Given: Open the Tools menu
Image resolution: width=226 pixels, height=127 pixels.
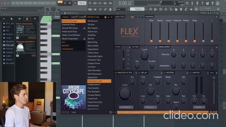Looking at the screenshot, I should 48,3.
